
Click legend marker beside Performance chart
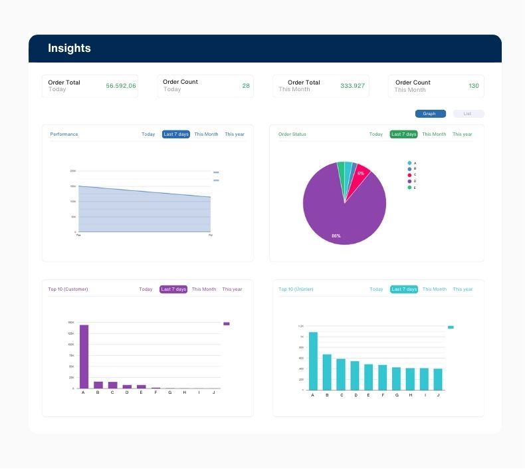216,173
